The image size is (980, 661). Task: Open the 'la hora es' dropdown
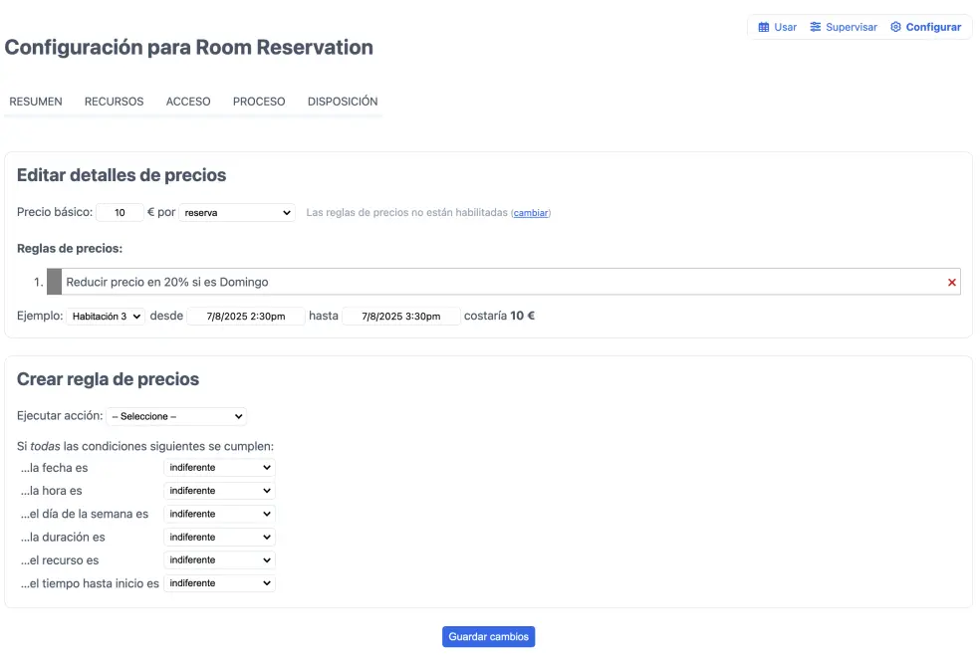point(219,491)
